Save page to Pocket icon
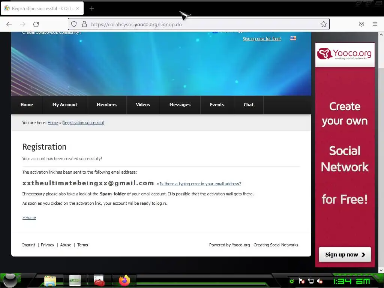This screenshot has width=384, height=288. point(361,24)
